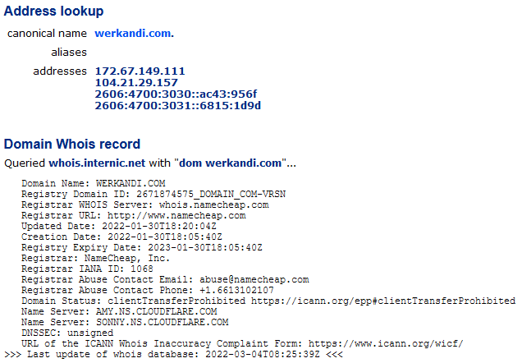This screenshot has width=522, height=363.
Task: Click the "aliases" row label
Action: tap(69, 53)
